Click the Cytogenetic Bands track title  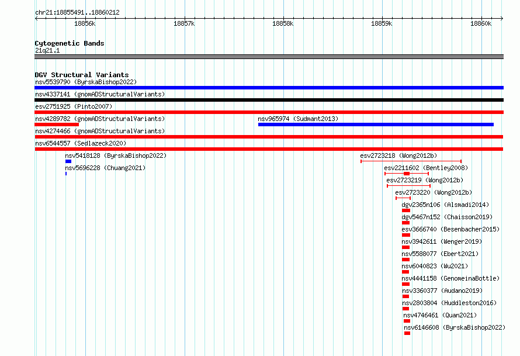(x=70, y=43)
